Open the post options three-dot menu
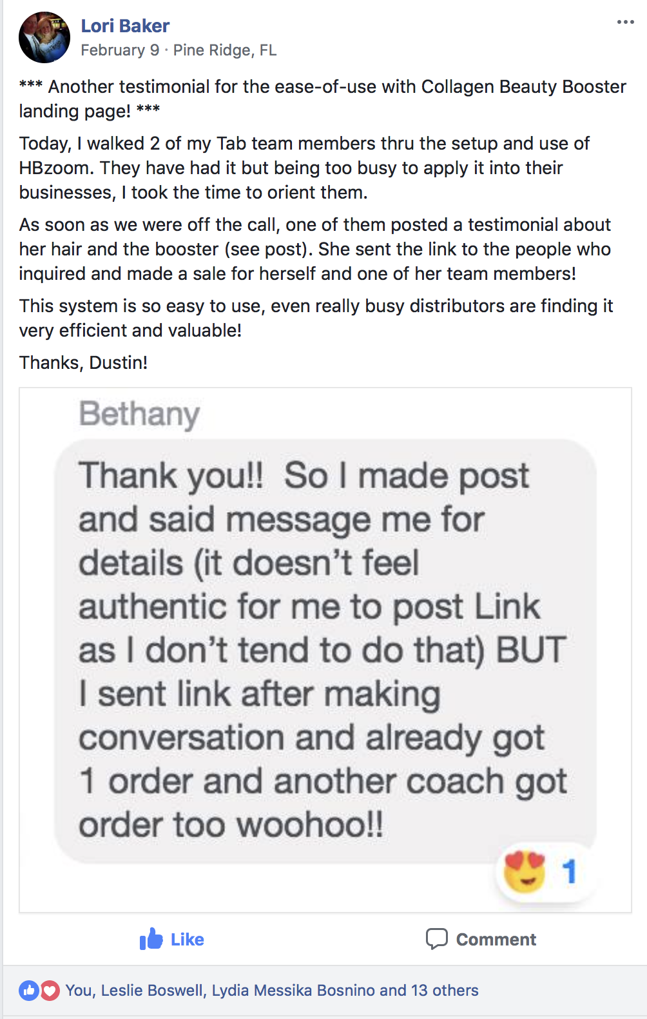The height and width of the screenshot is (1019, 647). (625, 22)
